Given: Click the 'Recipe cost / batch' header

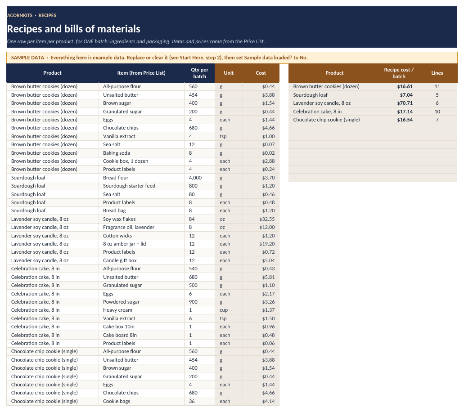Looking at the screenshot, I should point(399,73).
